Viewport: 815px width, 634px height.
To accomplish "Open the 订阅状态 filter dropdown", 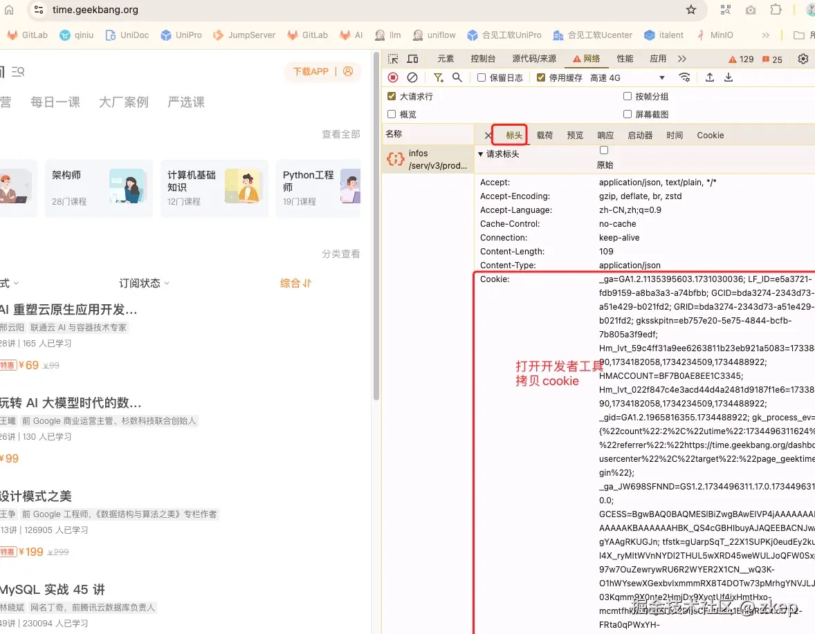I will 144,283.
